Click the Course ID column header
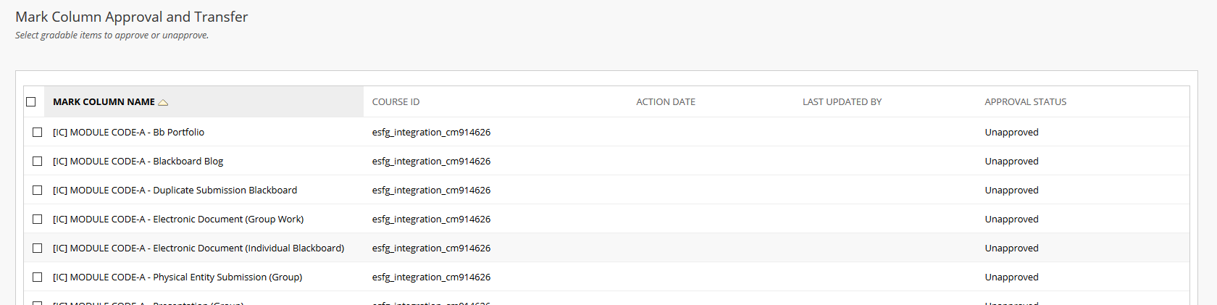Viewport: 1217px width, 305px height. tap(396, 102)
